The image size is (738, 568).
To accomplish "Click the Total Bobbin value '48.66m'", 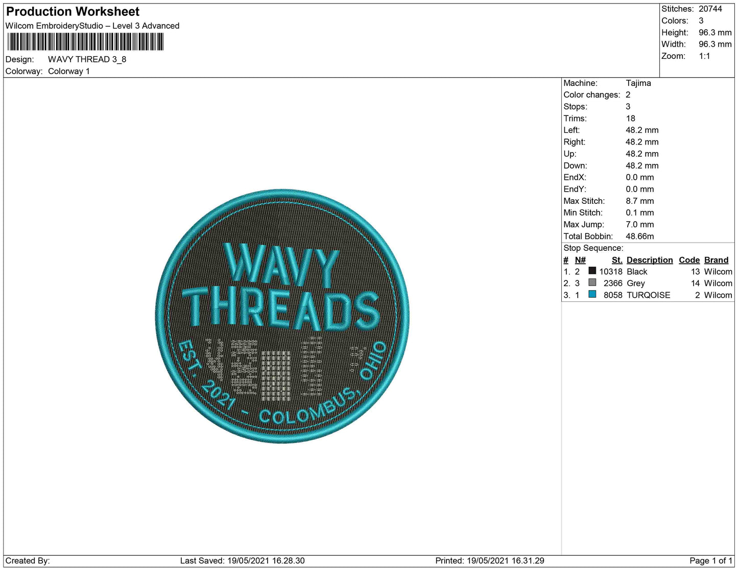I will pyautogui.click(x=640, y=236).
